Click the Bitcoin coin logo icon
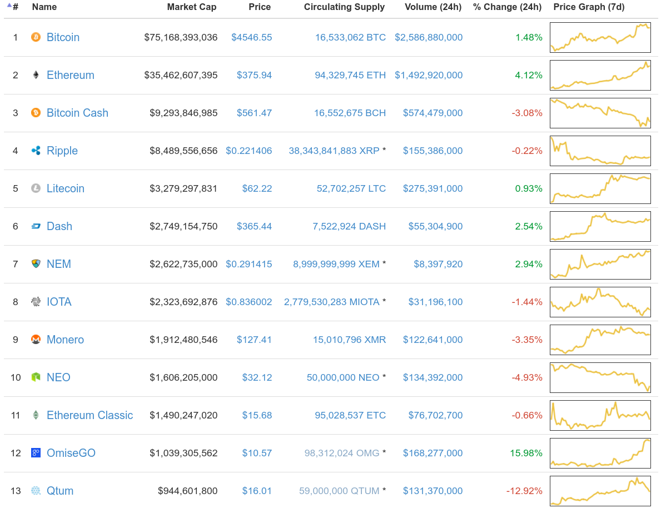 [x=36, y=37]
